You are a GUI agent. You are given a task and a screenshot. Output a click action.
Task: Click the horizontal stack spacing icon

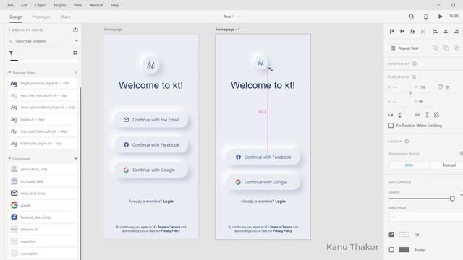tap(417, 115)
